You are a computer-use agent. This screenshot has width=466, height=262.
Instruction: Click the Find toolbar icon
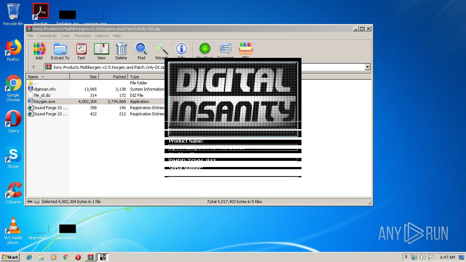[141, 51]
